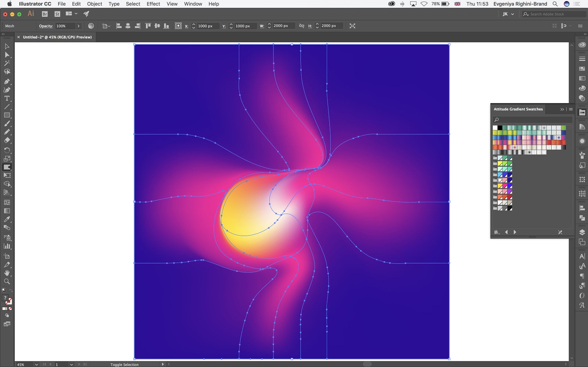
Task: Open the Swatches panel flyout menu
Action: point(571,109)
